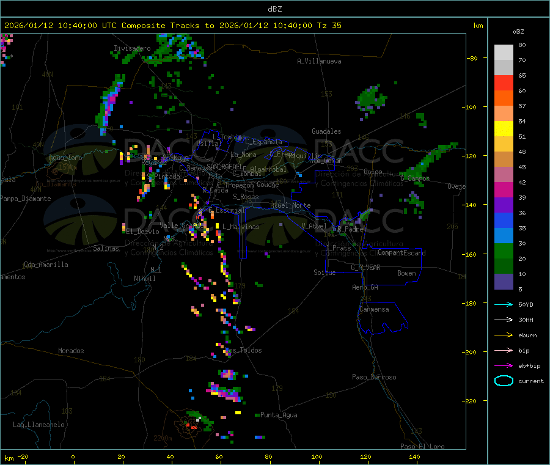Click the 'J_Prats' map label

tap(338, 247)
